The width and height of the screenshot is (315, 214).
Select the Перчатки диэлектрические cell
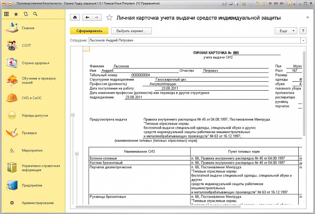[x=139, y=180]
